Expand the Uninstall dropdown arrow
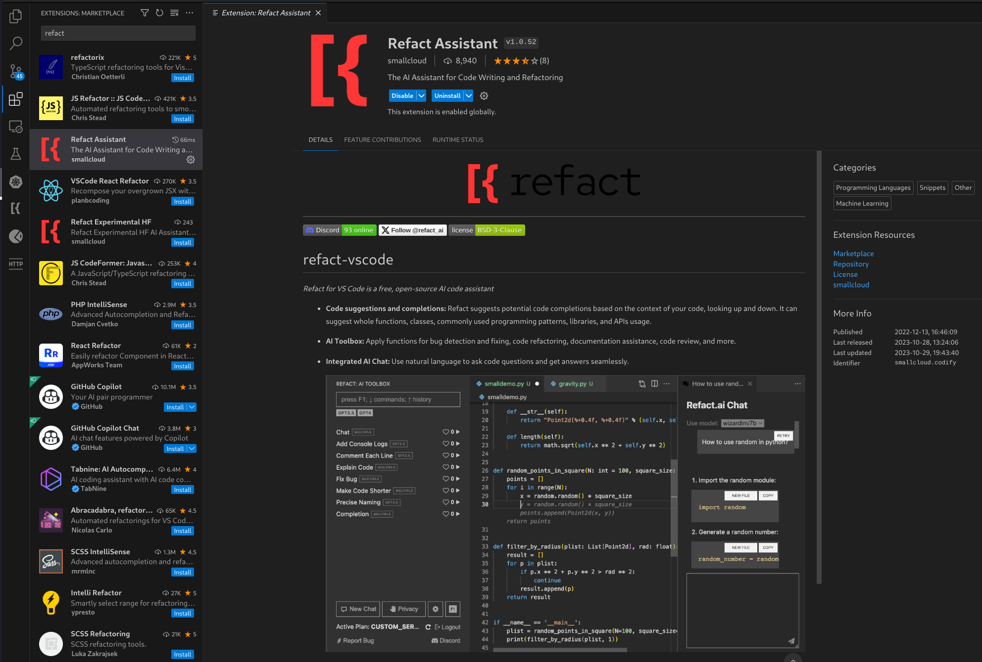The image size is (982, 662). coord(470,95)
